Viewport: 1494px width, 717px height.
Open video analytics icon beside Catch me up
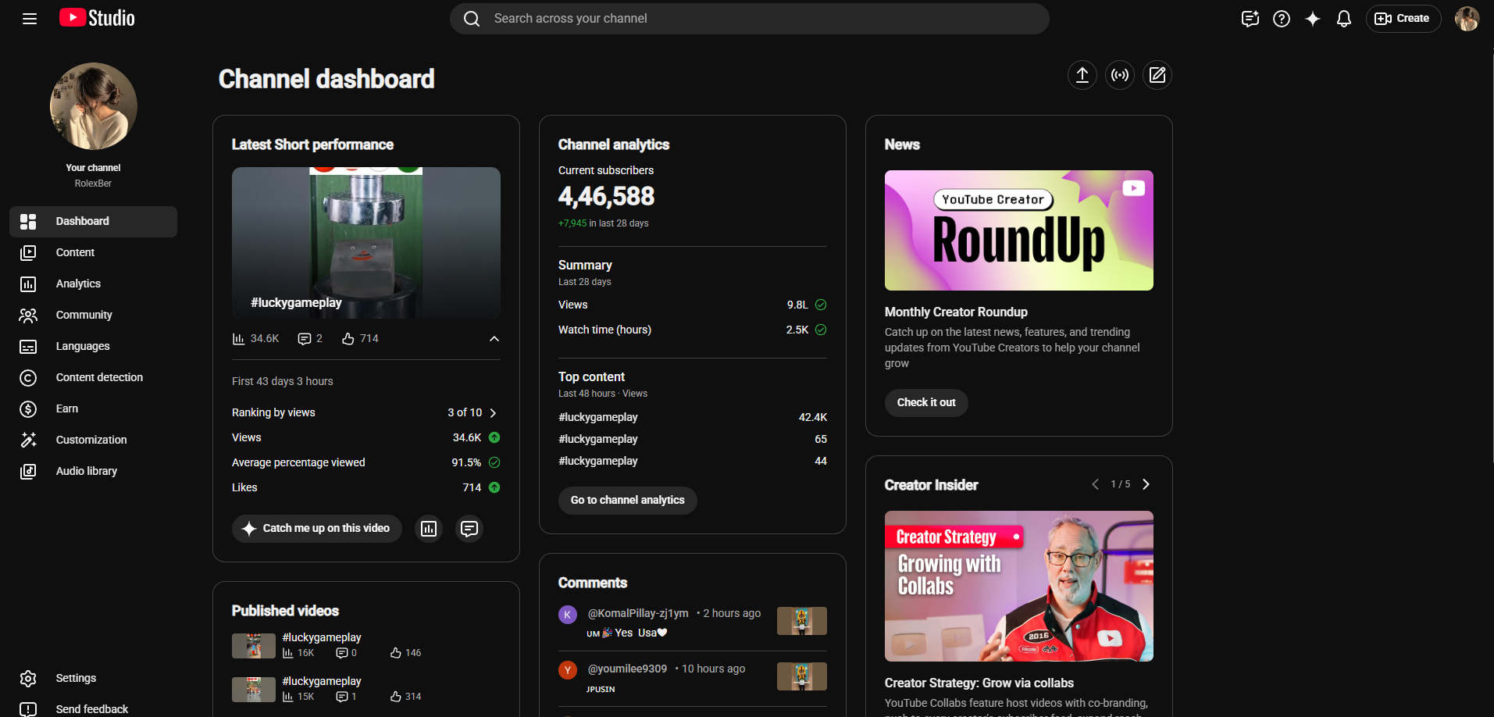coord(429,529)
